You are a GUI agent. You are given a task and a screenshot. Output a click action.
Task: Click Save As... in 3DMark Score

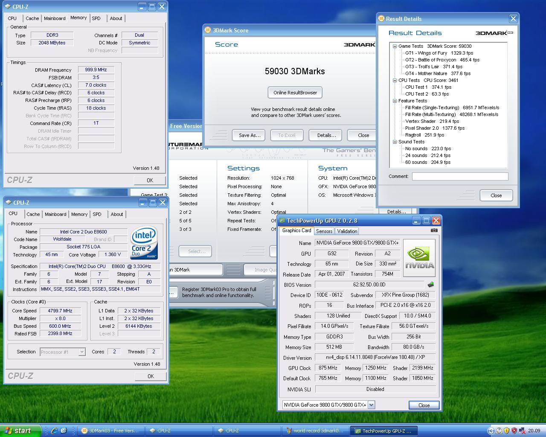pyautogui.click(x=250, y=135)
